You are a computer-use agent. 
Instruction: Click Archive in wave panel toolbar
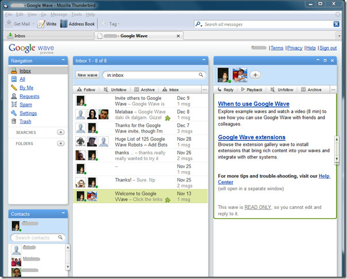[x=311, y=90]
